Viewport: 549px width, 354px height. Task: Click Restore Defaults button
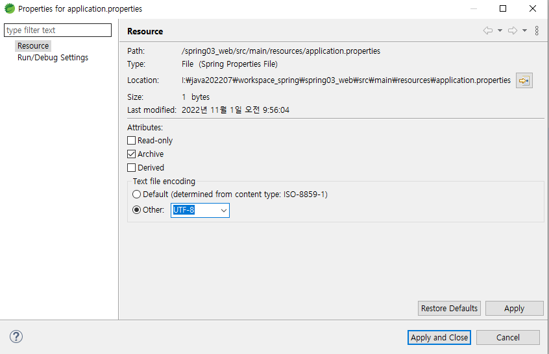(x=449, y=308)
